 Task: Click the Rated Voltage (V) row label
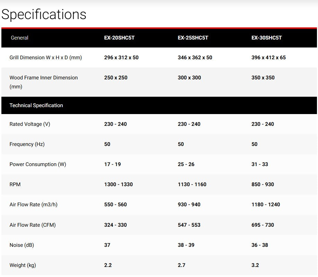[x=30, y=124]
